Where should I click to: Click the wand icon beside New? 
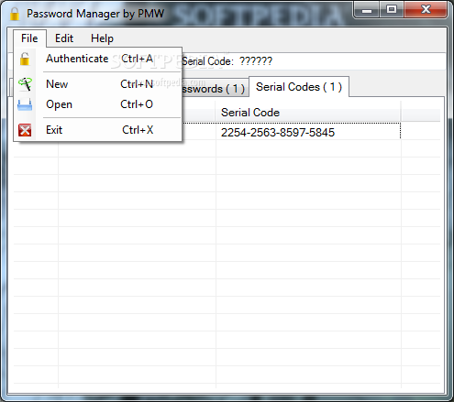pos(25,84)
